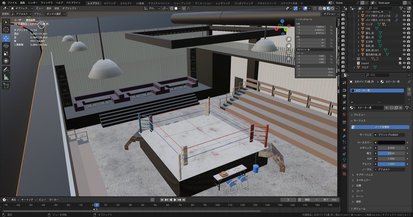Toggle viewport overlays button
The height and width of the screenshot is (217, 413).
point(305,8)
